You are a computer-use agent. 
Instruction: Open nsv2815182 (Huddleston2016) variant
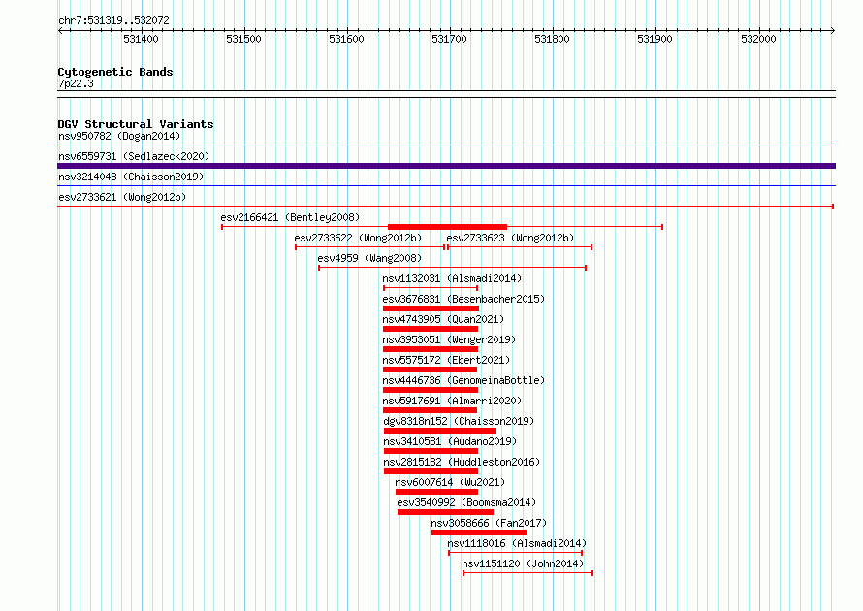(x=462, y=462)
